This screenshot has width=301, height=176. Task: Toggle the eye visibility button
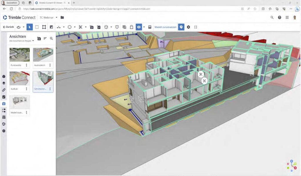click(139, 27)
